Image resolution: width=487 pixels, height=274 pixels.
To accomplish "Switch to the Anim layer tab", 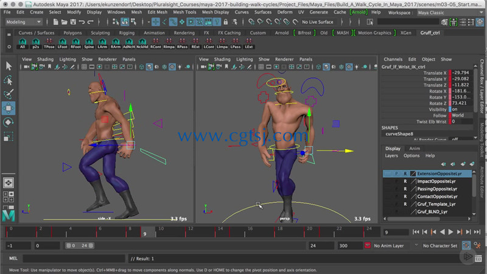I will pos(415,149).
